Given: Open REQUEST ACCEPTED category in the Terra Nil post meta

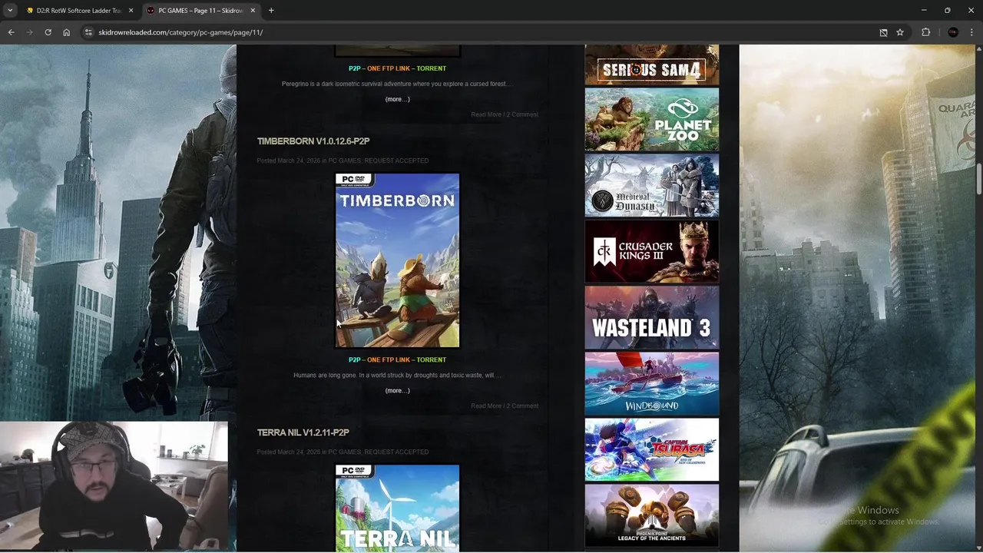Looking at the screenshot, I should [396, 452].
